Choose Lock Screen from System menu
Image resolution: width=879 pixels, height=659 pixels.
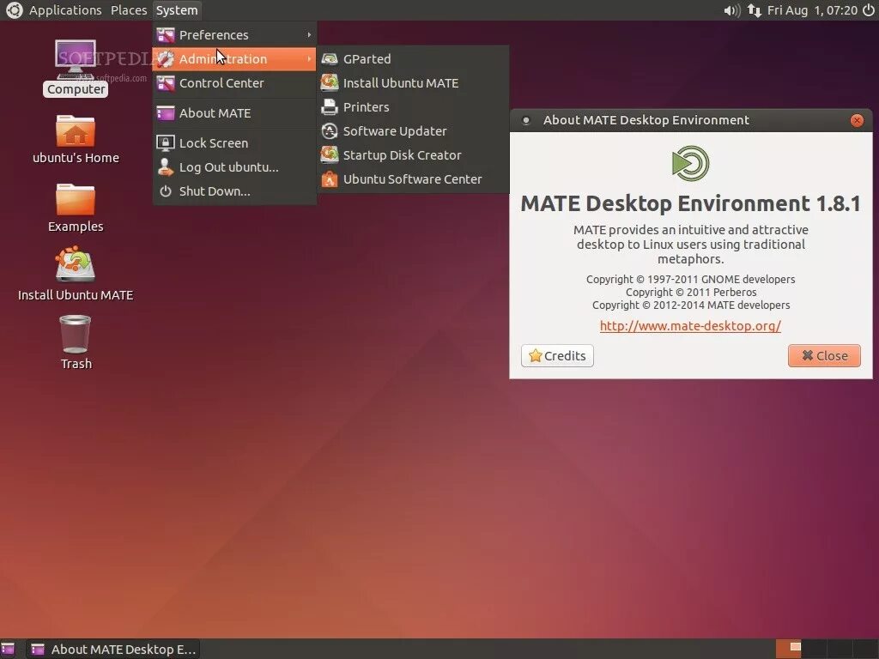pyautogui.click(x=234, y=143)
